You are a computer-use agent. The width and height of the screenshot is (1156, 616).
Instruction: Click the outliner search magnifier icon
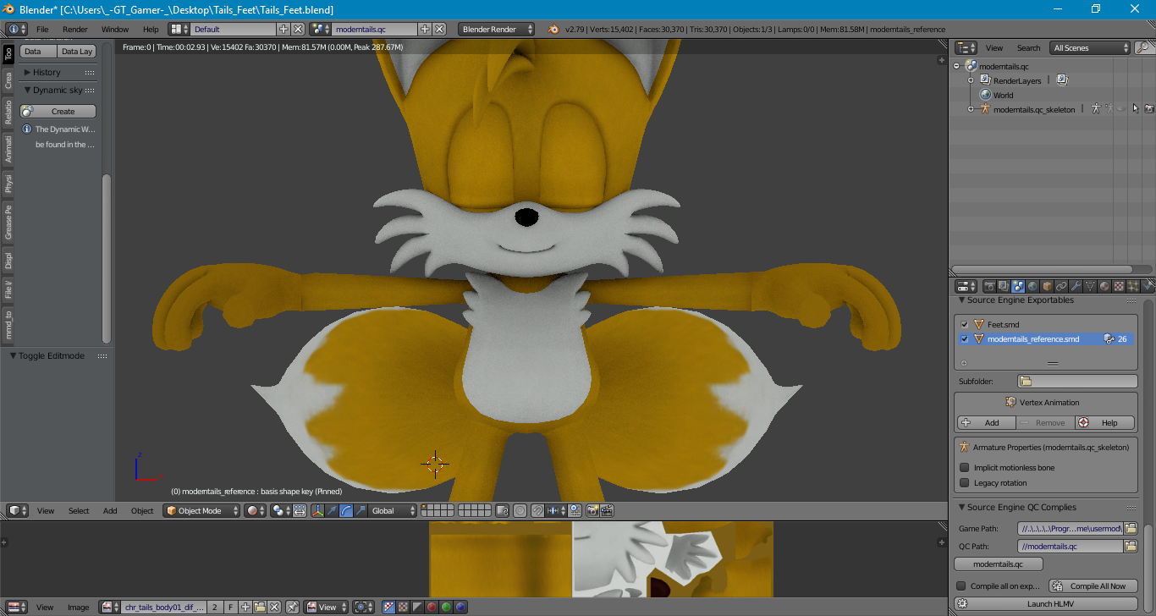pyautogui.click(x=1142, y=48)
